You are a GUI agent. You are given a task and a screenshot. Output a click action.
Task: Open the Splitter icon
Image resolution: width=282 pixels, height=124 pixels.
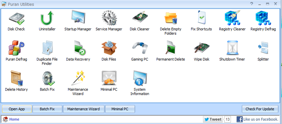pos(263,48)
